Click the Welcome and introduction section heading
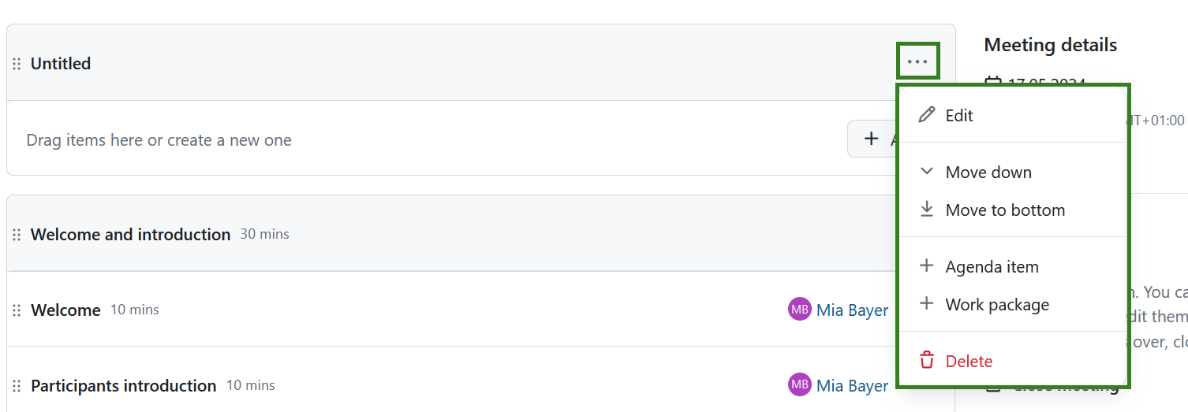This screenshot has width=1188, height=412. pyautogui.click(x=130, y=235)
